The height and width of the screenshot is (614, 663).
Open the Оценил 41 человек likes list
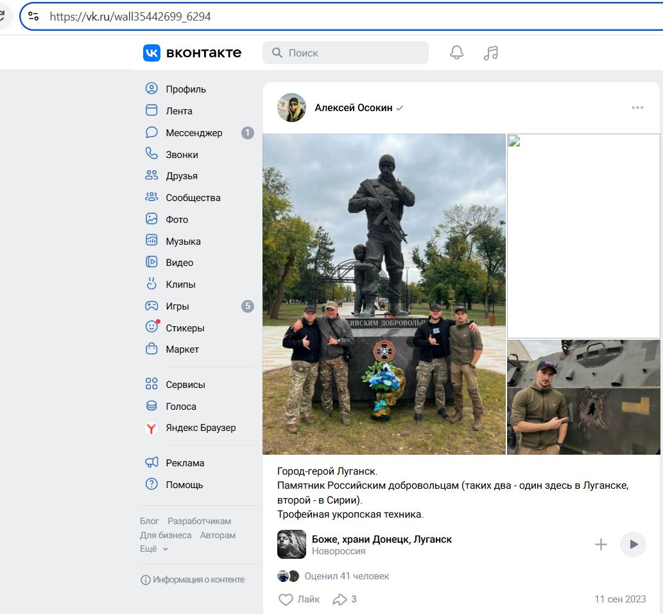pos(347,576)
